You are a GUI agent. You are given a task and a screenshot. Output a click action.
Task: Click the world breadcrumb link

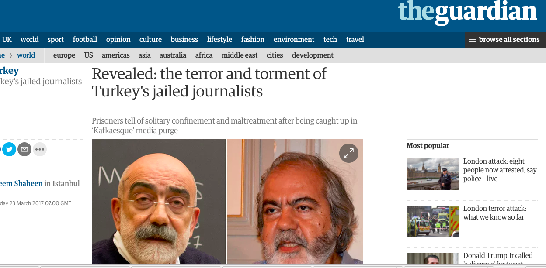pyautogui.click(x=26, y=55)
